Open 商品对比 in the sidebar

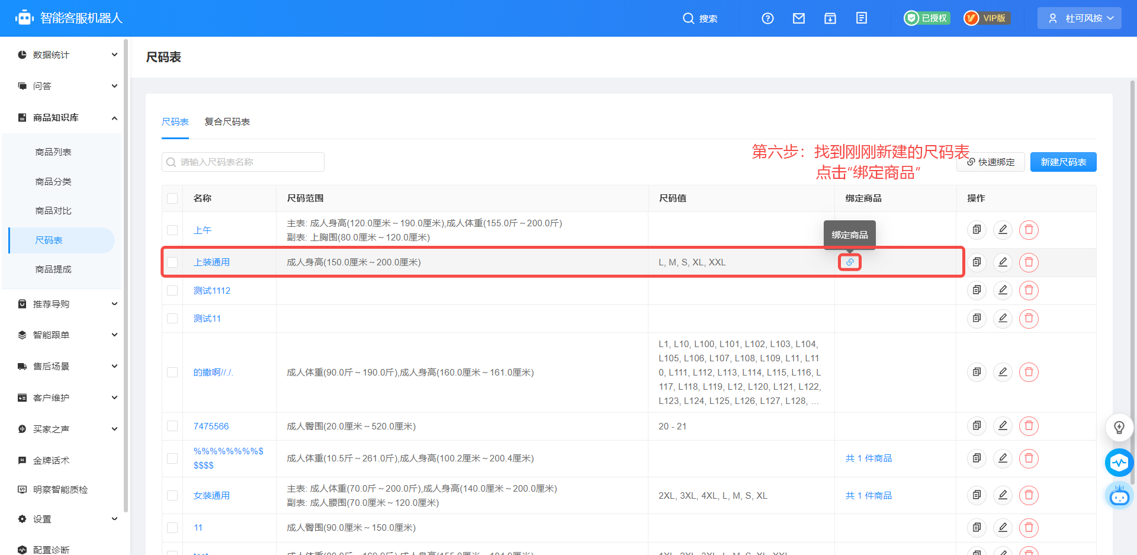pyautogui.click(x=53, y=210)
